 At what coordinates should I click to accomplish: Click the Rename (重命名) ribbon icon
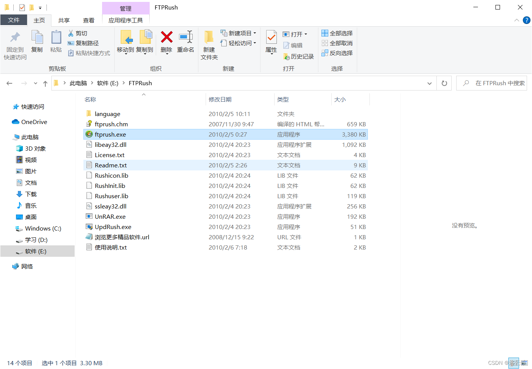coord(185,38)
